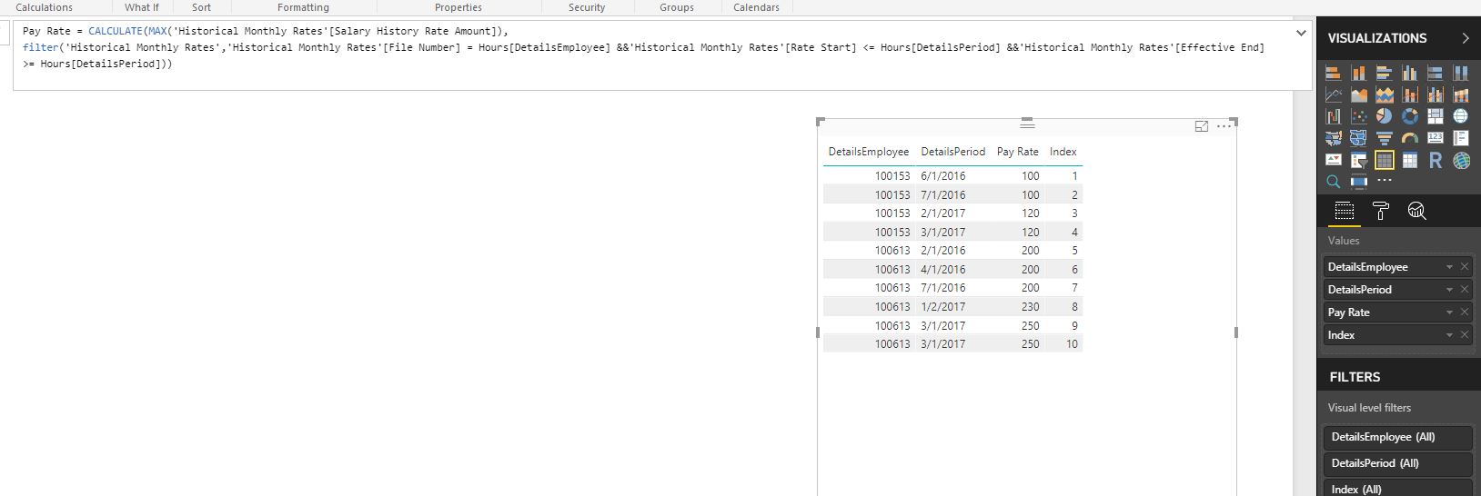Remove Pay Rate from Values
The width and height of the screenshot is (1481, 496).
pos(1465,312)
